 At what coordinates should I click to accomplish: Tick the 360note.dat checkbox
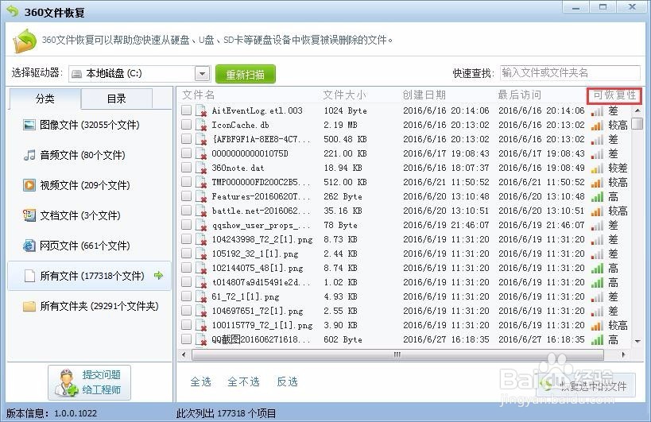[187, 167]
